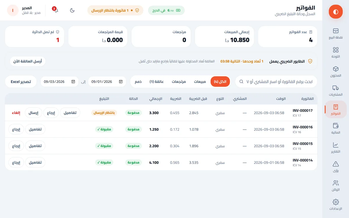Toggle dark mode moon icon
This screenshot has height=218, width=349.
click(72, 10)
